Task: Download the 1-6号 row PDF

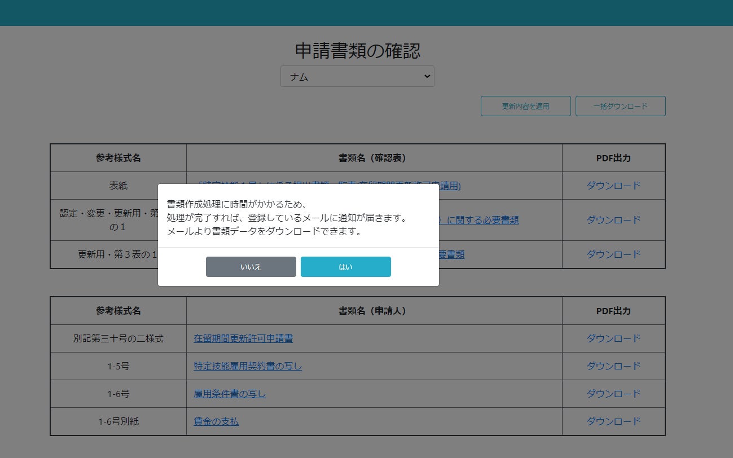Action: 613,394
